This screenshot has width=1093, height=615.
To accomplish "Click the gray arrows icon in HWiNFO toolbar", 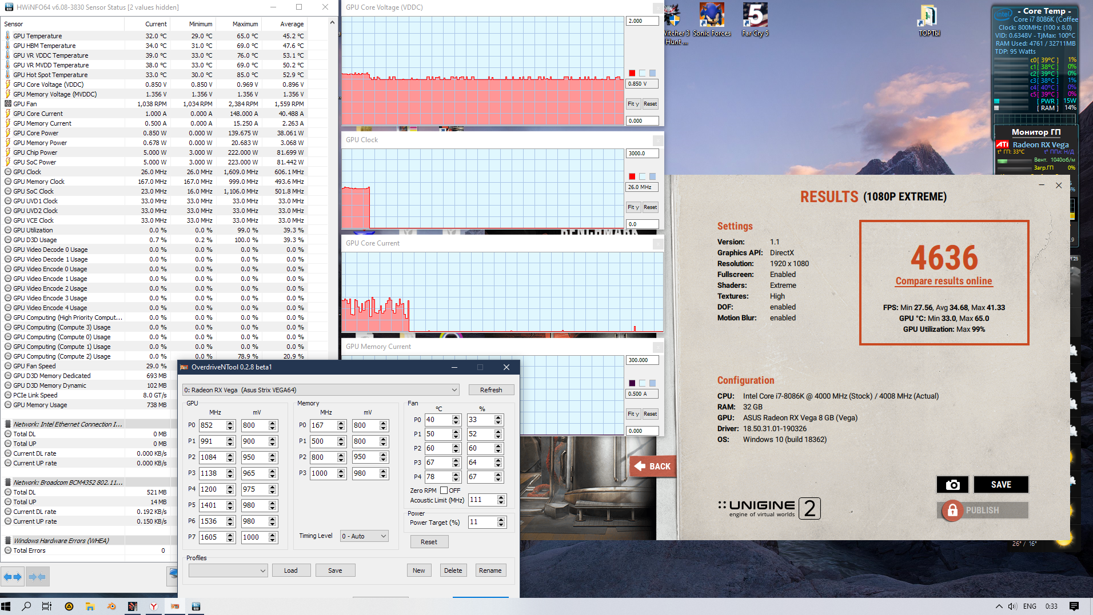I will 37,577.
